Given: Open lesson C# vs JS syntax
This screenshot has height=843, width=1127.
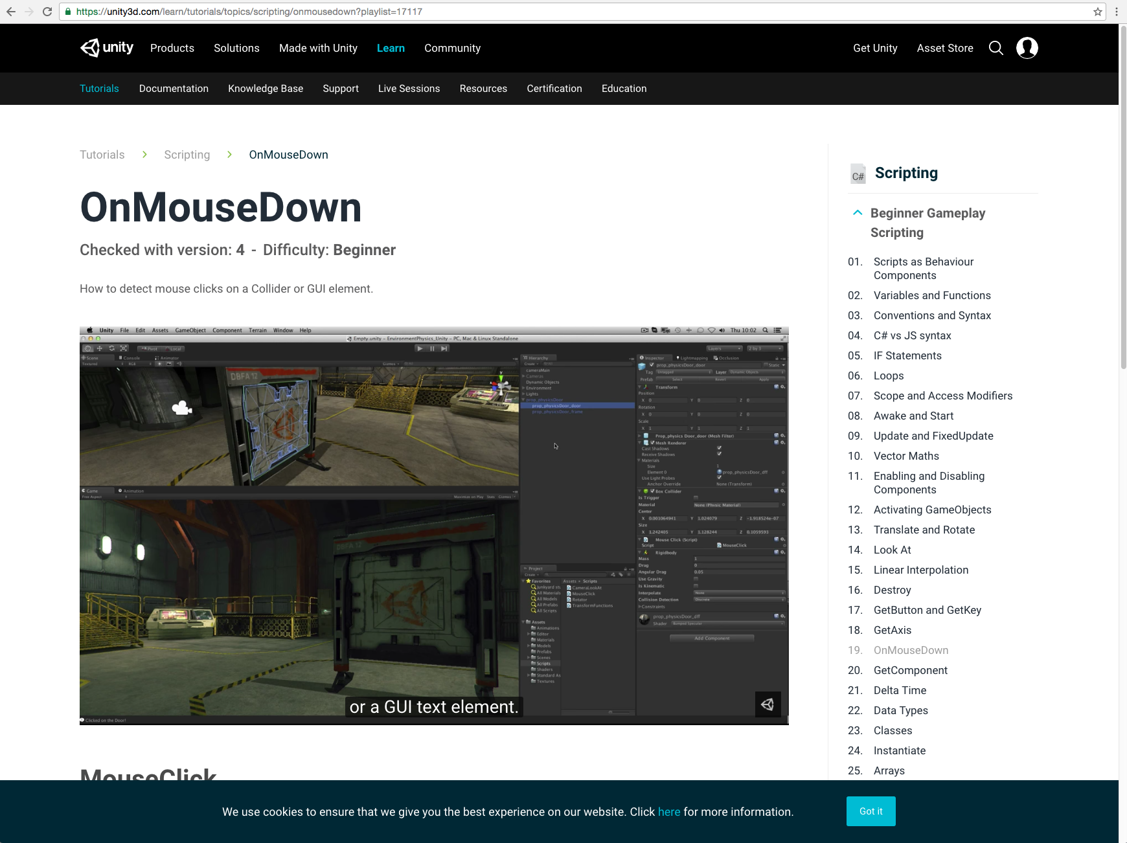Looking at the screenshot, I should coord(912,335).
